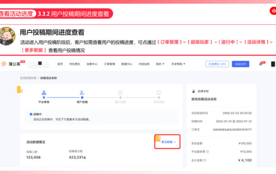The height and width of the screenshot is (174, 276).
Task: Click the 平台审核 step label
Action: pyautogui.click(x=44, y=102)
